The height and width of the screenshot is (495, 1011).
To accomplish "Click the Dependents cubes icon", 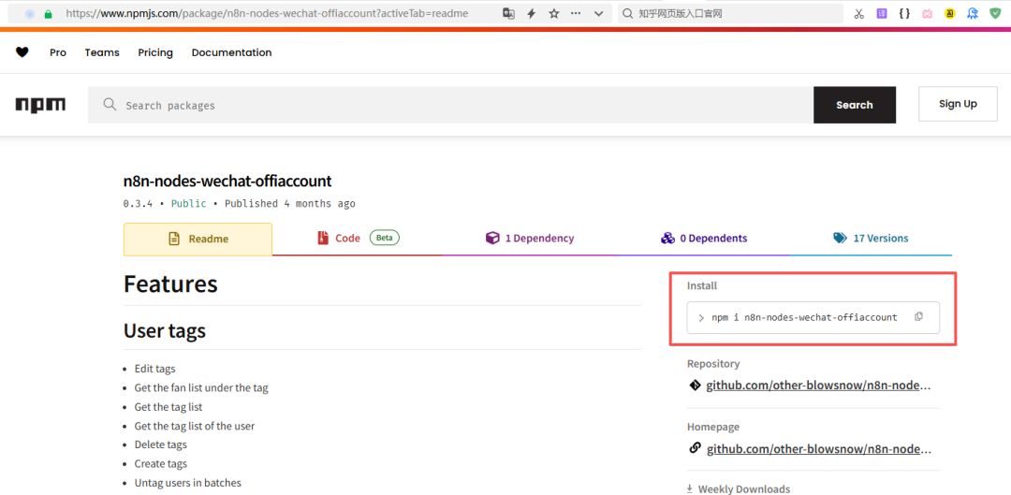I will 667,239.
